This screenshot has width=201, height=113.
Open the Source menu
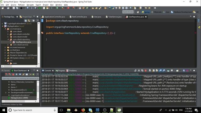[14, 5]
